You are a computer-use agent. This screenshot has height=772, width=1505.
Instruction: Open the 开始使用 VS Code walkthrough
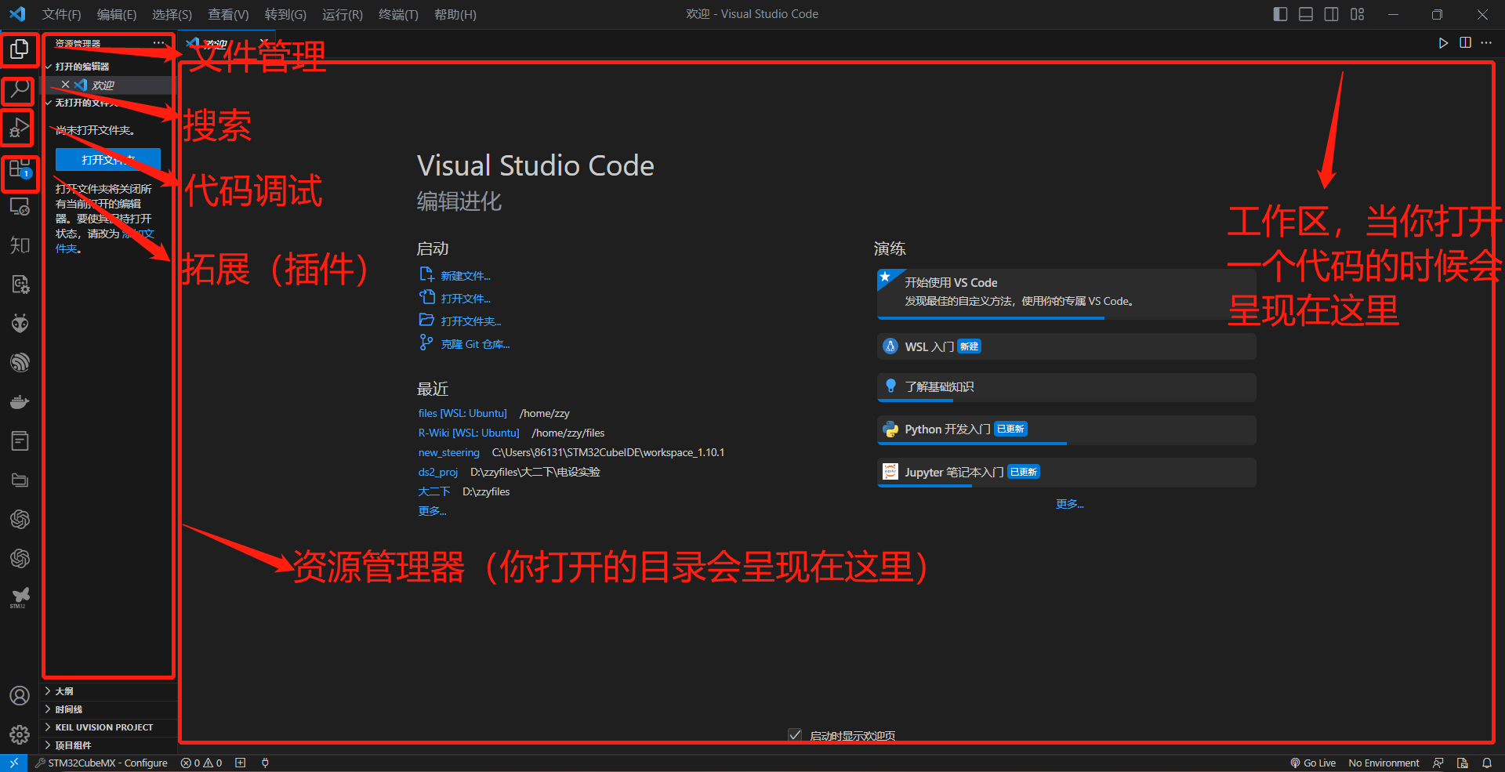pyautogui.click(x=1066, y=293)
